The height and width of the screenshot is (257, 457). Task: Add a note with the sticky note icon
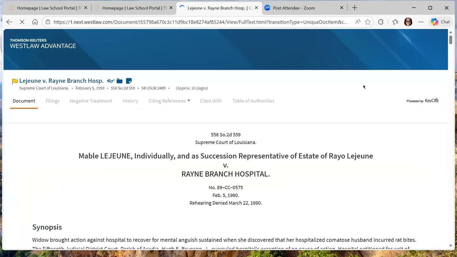[129, 81]
